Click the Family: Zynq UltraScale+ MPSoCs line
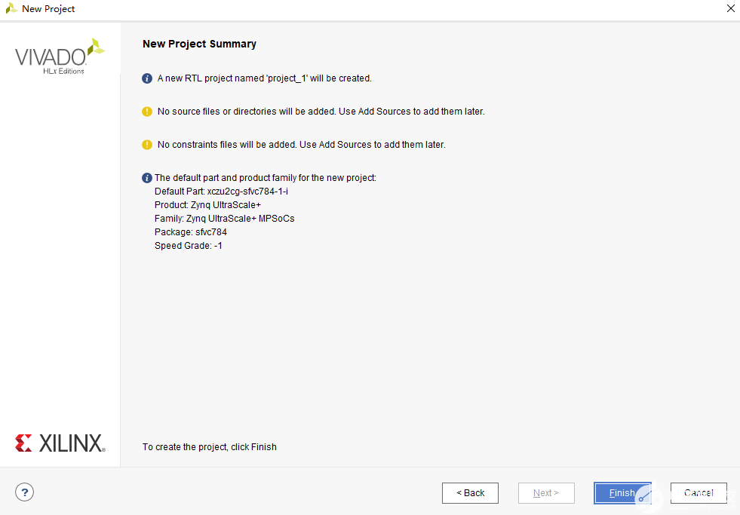The image size is (740, 515). 224,219
